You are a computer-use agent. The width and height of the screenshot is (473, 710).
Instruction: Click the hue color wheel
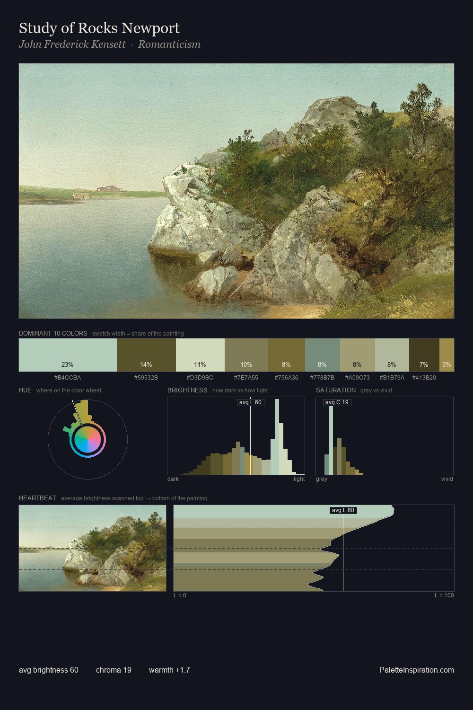(88, 440)
